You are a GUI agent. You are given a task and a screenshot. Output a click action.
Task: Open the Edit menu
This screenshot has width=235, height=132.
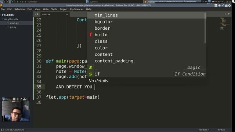[x=10, y=9]
